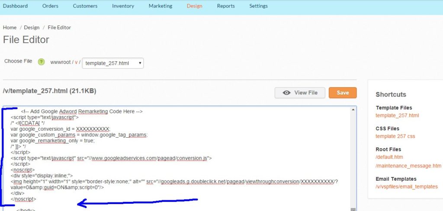Click 'Add Google Adword Remarketing Code Here' comment line

coord(82,112)
